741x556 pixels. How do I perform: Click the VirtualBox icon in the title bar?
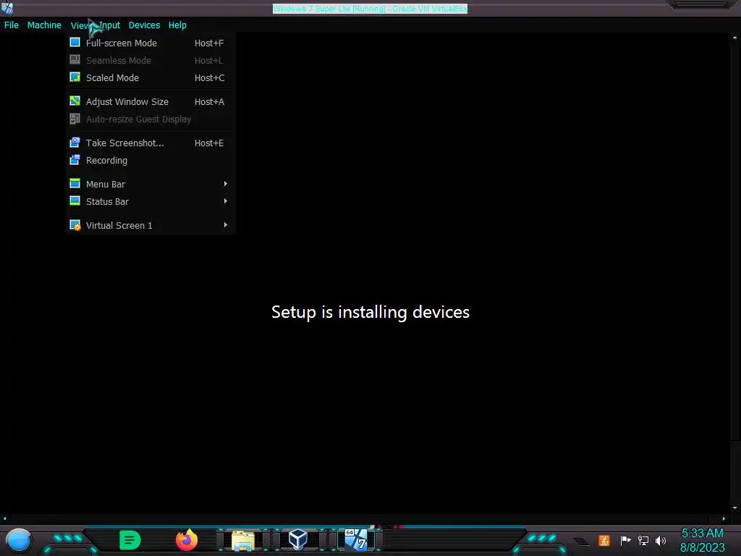[x=7, y=8]
